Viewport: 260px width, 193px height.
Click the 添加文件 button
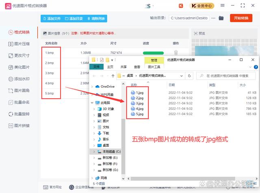point(52,19)
